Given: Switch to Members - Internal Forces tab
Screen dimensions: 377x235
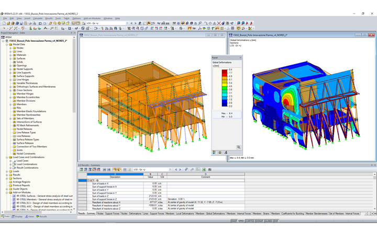Looking at the screenshot, I should point(239,214).
